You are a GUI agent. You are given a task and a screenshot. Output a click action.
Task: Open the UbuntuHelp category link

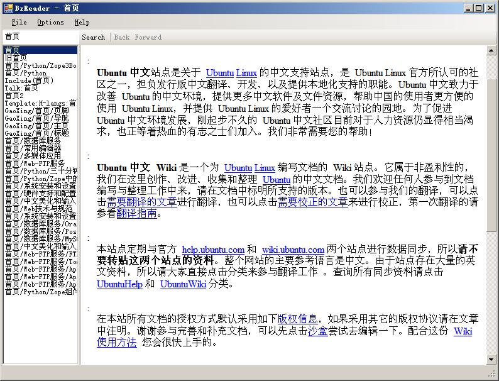119,284
